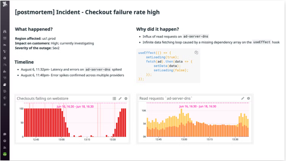Open Watchdog via the binoculars sidebar icon
Image resolution: width=286 pixels, height=161 pixels.
(5, 31)
